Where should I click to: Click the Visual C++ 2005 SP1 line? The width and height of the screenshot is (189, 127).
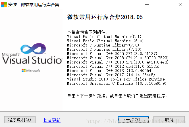click(112, 54)
